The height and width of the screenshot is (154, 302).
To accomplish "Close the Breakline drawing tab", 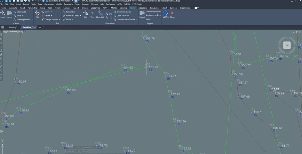I will point(35,27).
